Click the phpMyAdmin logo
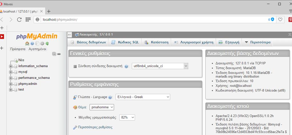 [37, 36]
